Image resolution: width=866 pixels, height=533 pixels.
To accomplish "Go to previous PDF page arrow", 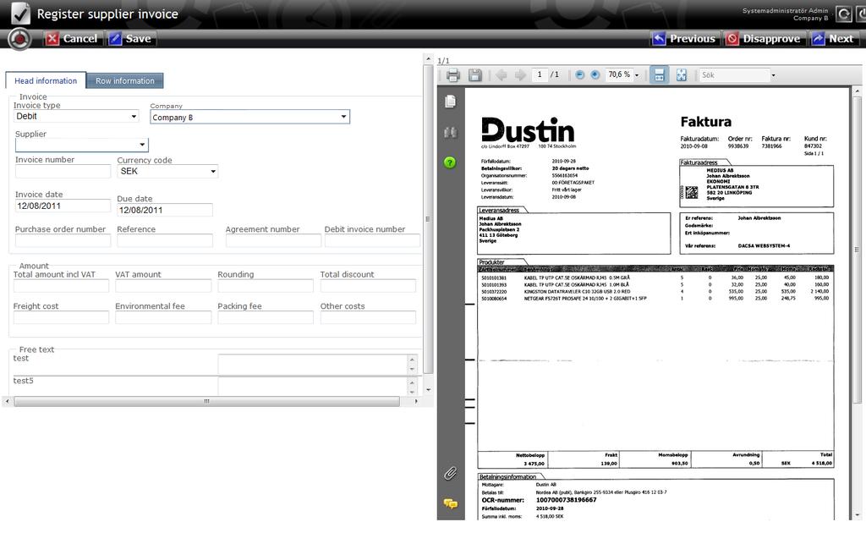I will [501, 75].
